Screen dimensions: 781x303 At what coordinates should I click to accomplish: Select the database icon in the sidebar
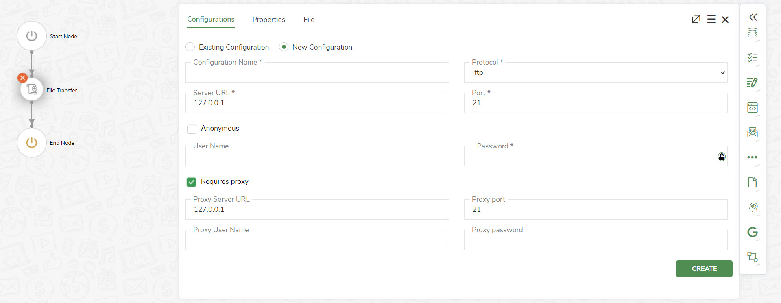point(753,34)
